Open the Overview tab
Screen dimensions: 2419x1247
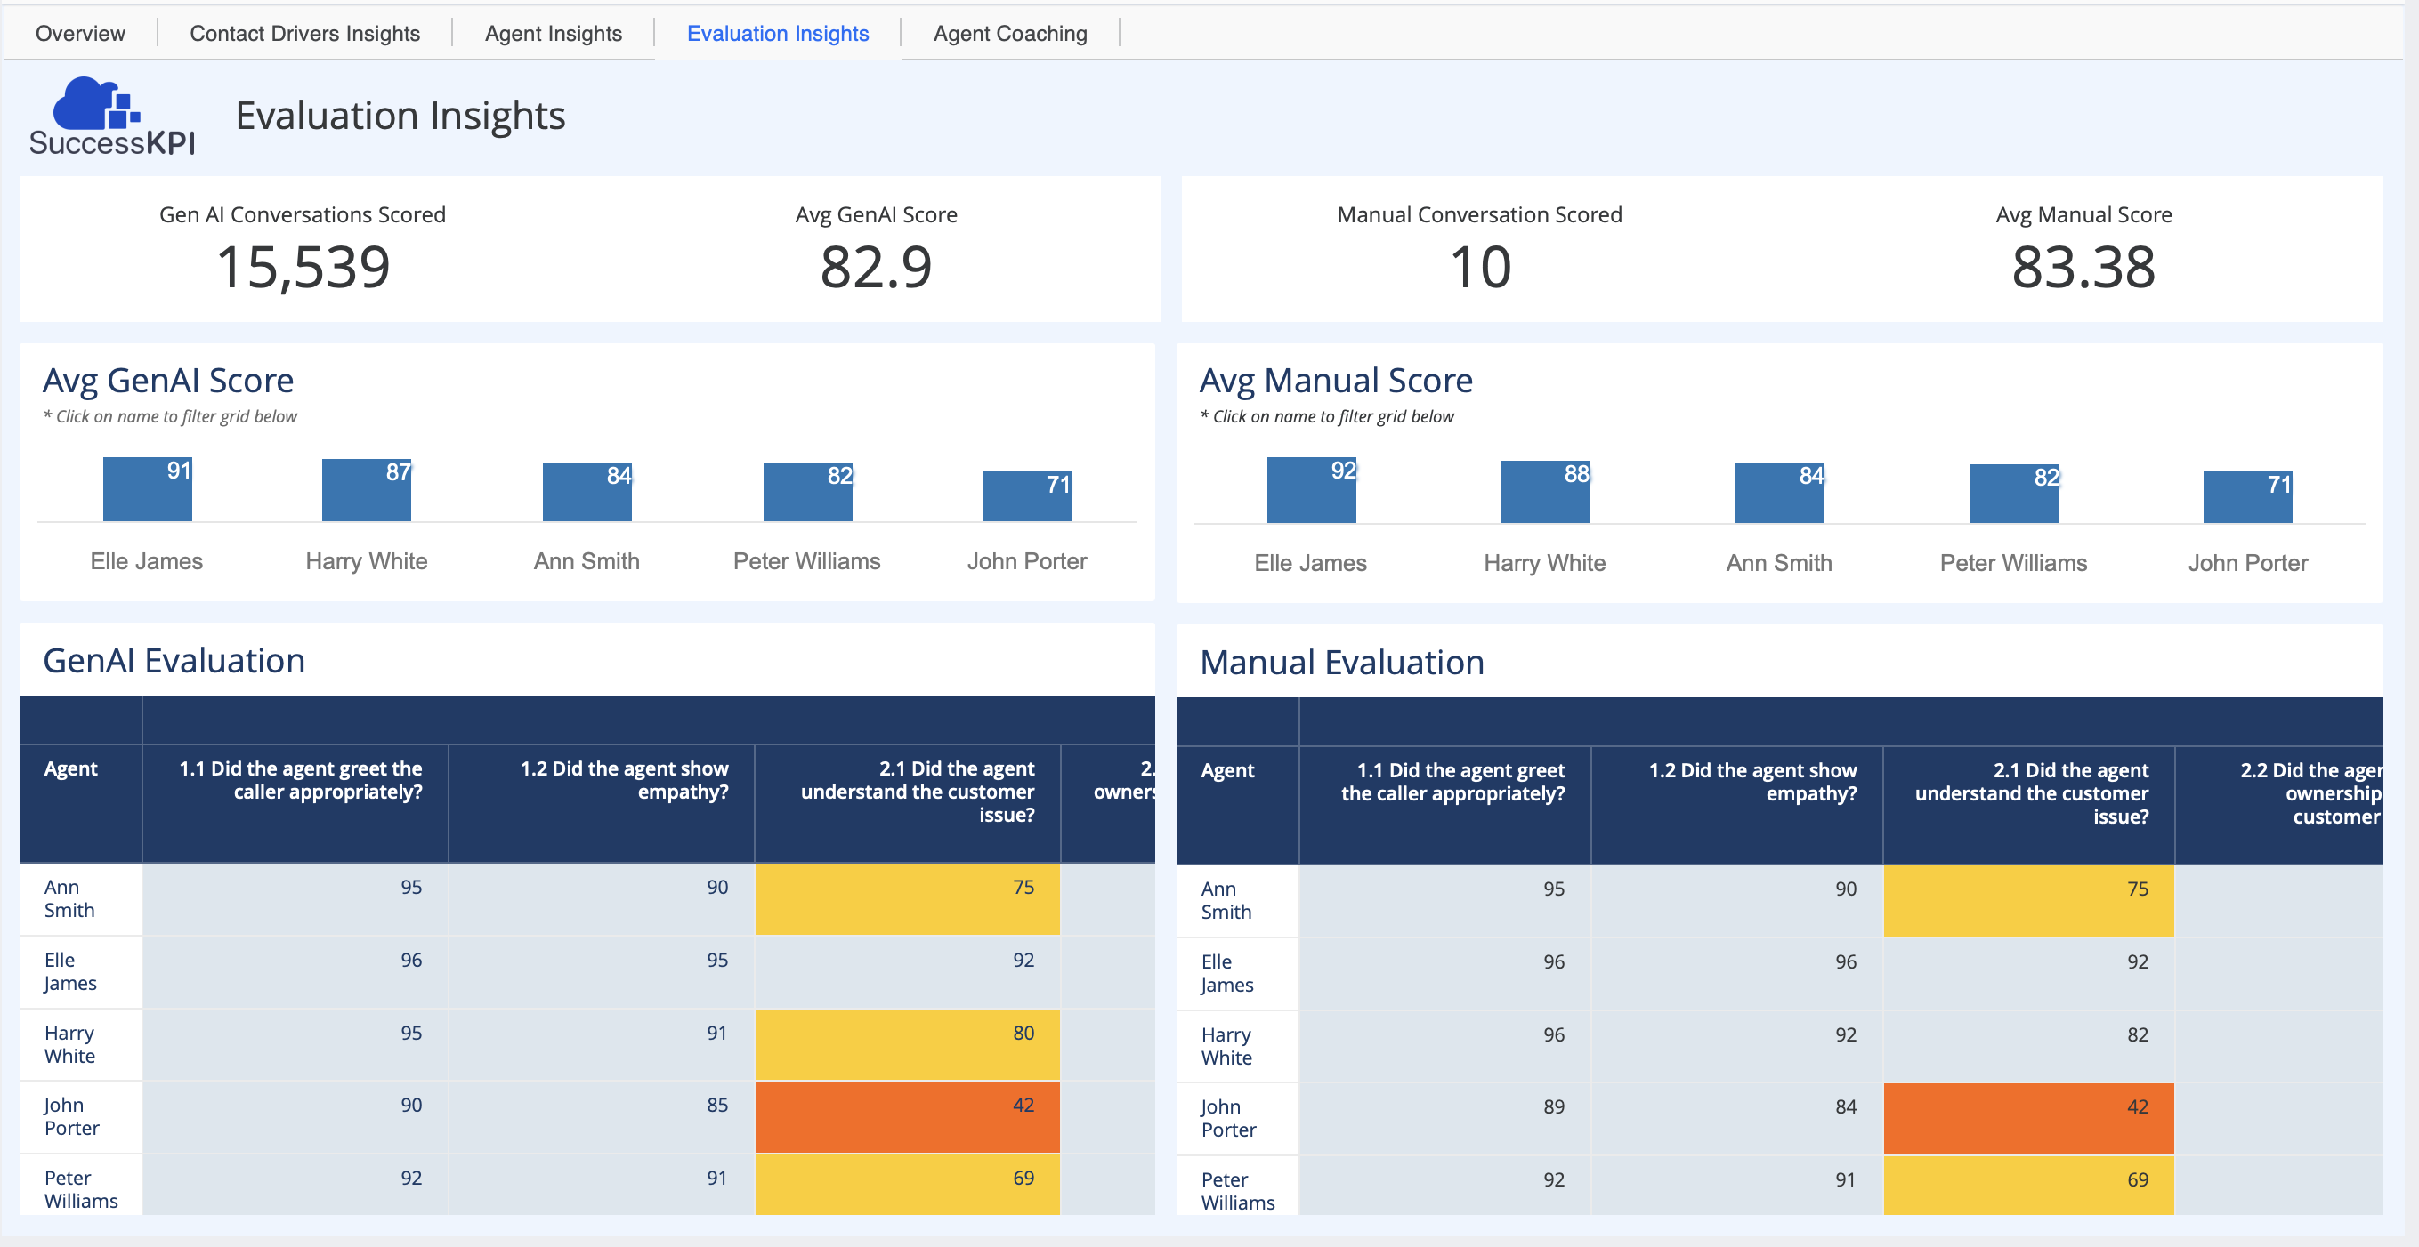pos(80,34)
